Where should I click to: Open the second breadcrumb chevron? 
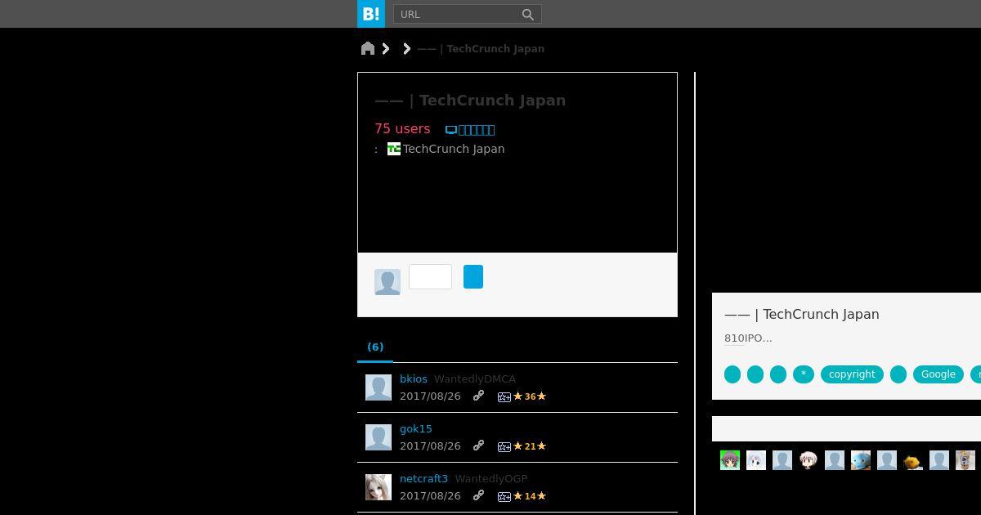coord(406,48)
